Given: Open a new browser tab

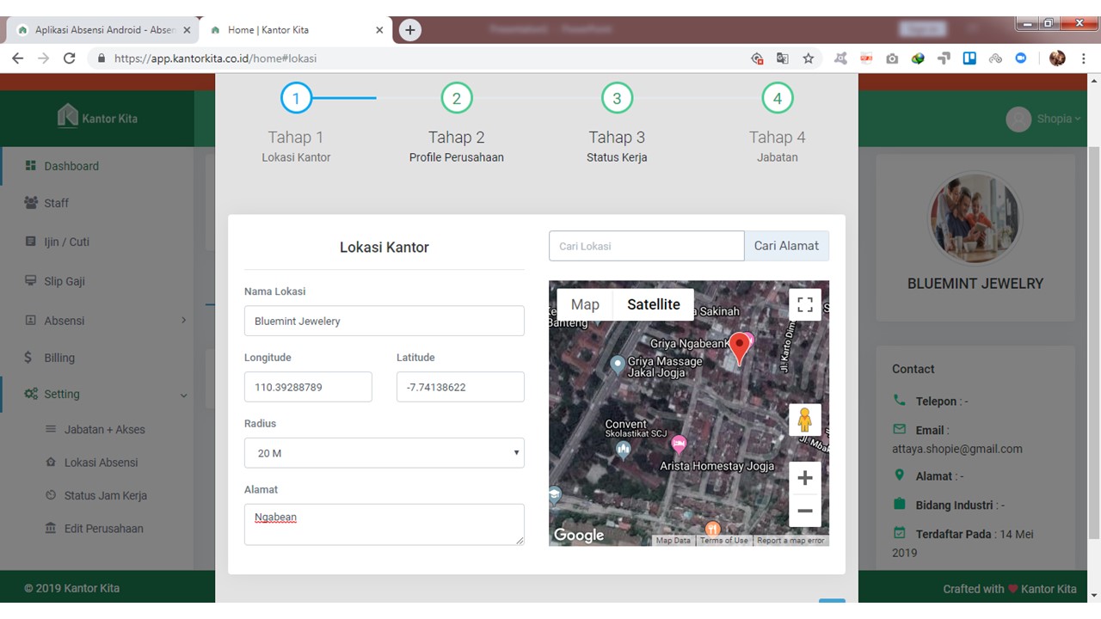Looking at the screenshot, I should click(410, 30).
